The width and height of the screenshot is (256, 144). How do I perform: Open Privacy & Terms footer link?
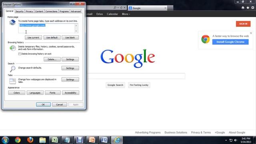(201, 132)
